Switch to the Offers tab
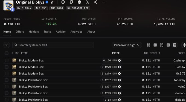This screenshot has width=186, height=102. (x=20, y=32)
